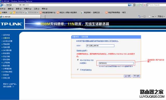Viewport: 166px width, 100px height.
Task: Click the browser Back arrow button
Action: click(x=1, y=5)
